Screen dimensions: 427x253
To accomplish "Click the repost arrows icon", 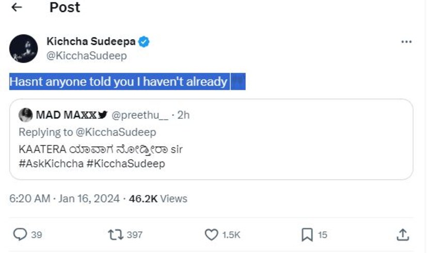I will click(115, 235).
